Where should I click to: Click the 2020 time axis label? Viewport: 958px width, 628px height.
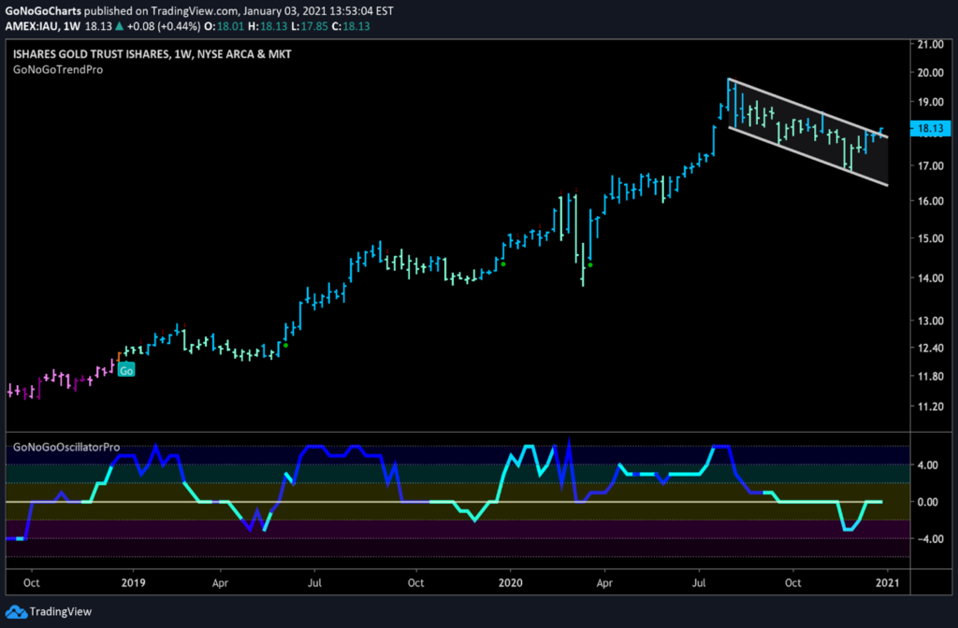(x=510, y=583)
